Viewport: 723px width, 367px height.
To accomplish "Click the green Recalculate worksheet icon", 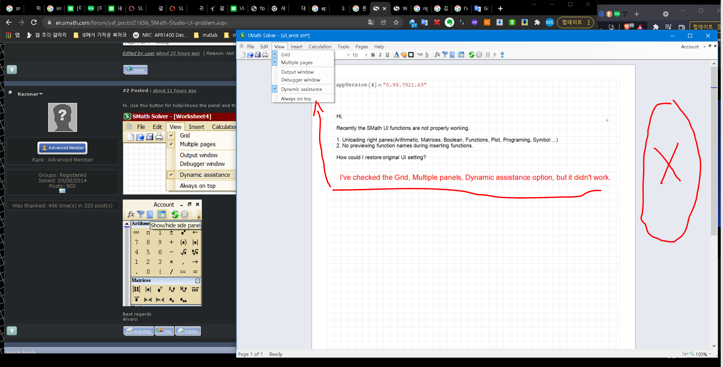I will click(x=472, y=55).
